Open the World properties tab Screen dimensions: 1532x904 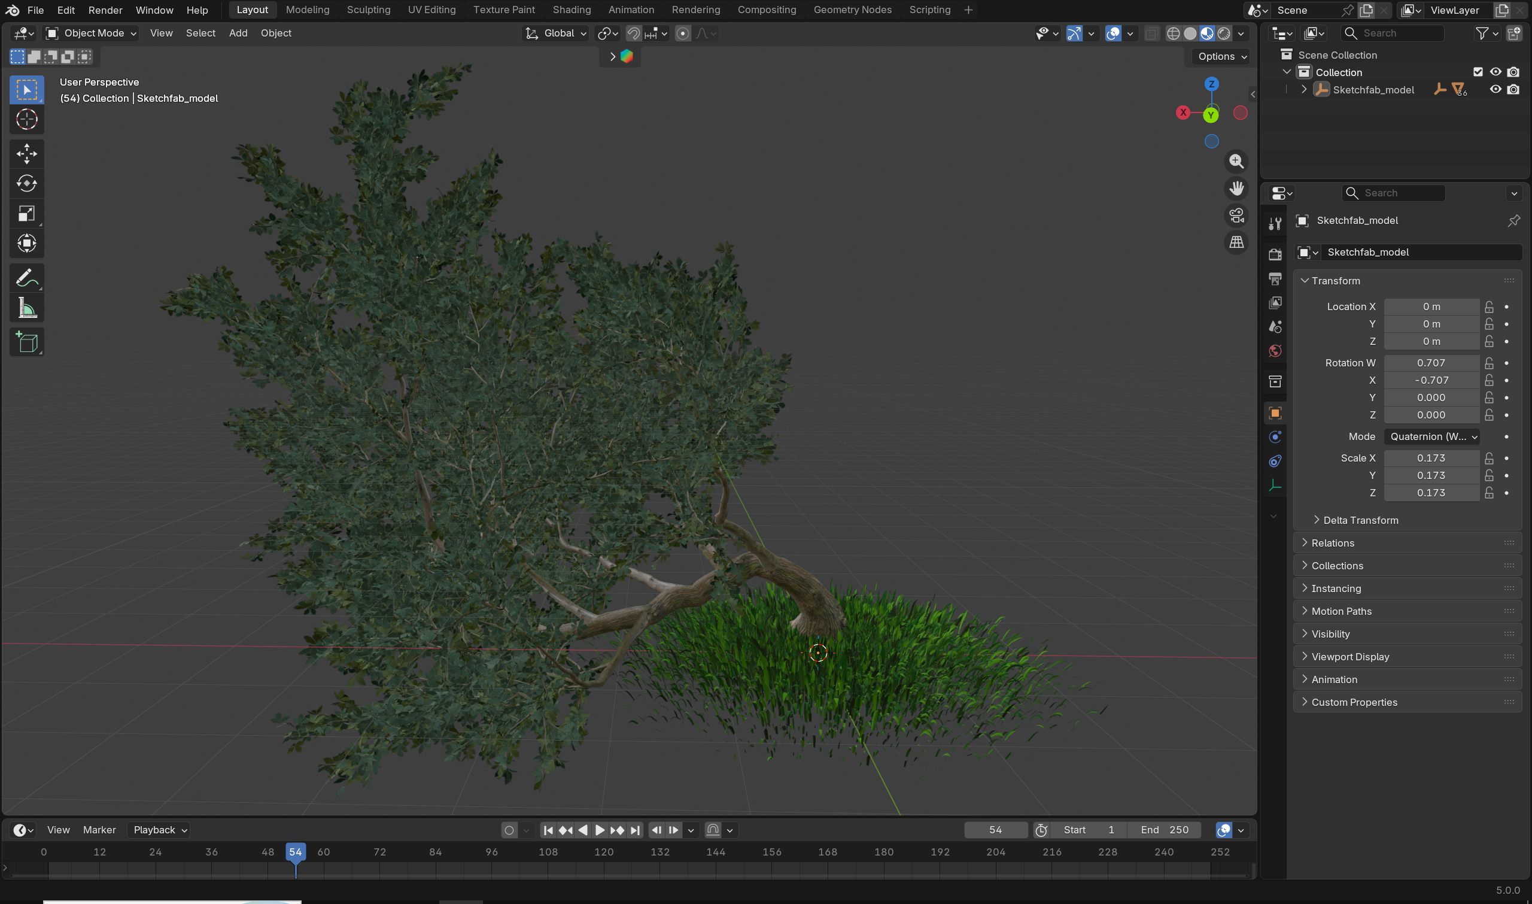click(1275, 351)
